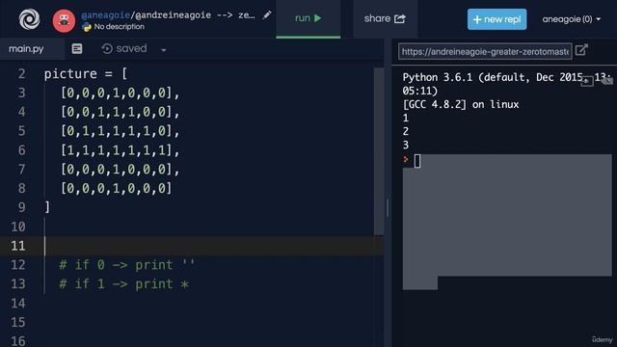Click the '[GCC 4.8.2] on linux' text

[461, 105]
